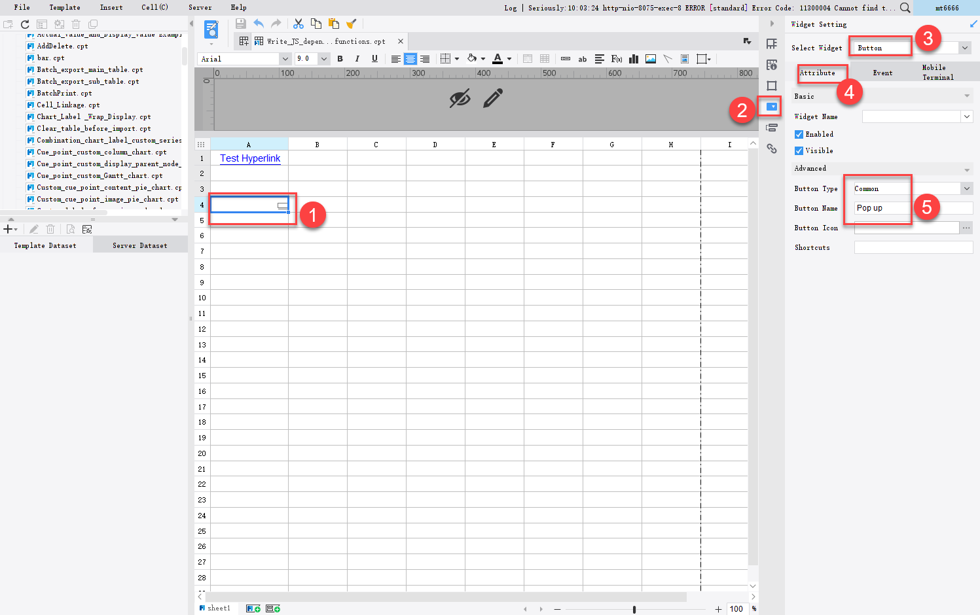Image resolution: width=980 pixels, height=615 pixels.
Task: Select the Insert Formula F(x) icon
Action: tap(616, 58)
